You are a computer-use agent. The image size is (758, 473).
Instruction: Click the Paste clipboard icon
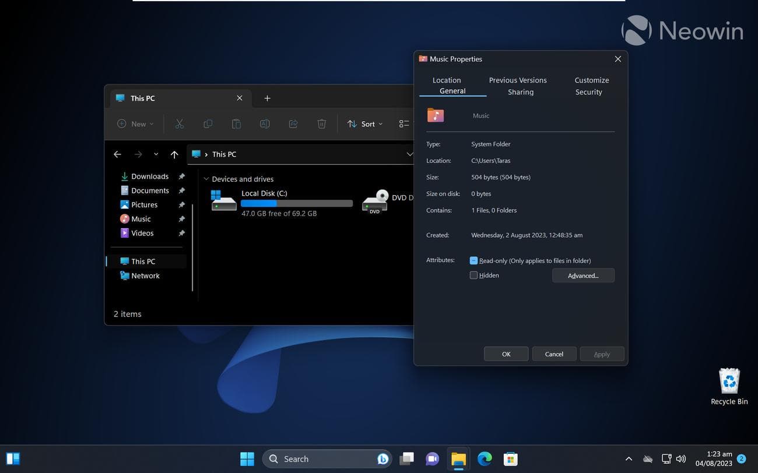236,123
